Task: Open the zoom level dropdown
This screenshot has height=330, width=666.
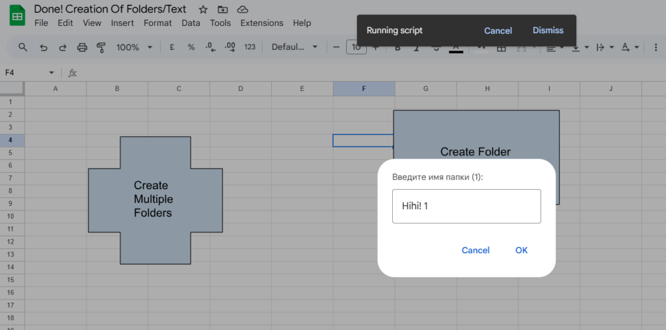Action: [134, 47]
